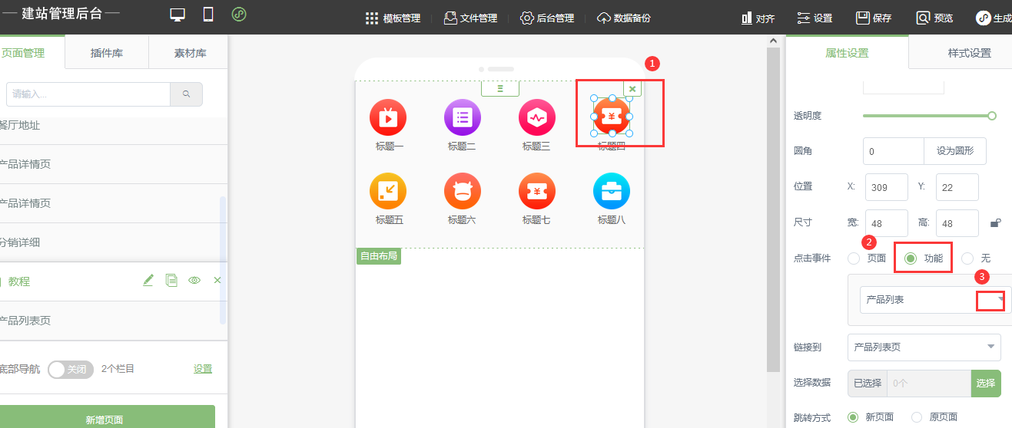
Task: Click the edit pencil icon for 教程
Action: 148,281
